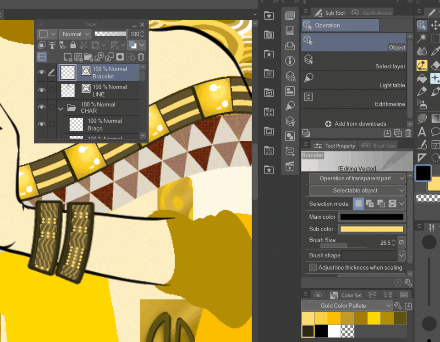Hide the Braço layer
This screenshot has width=440, height=342.
pos(42,124)
